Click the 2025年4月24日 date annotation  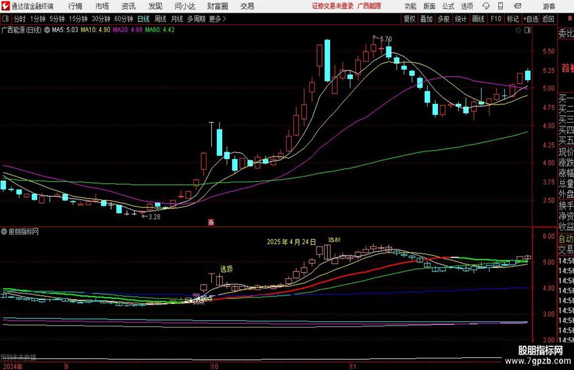pyautogui.click(x=291, y=242)
